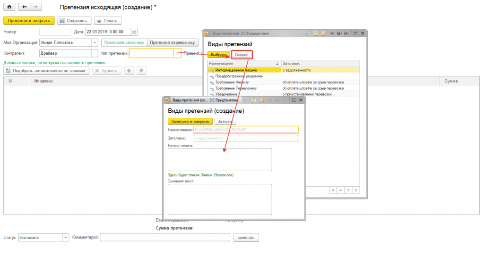
Task: Maximize the Виды претензий list window
Action: (355, 33)
